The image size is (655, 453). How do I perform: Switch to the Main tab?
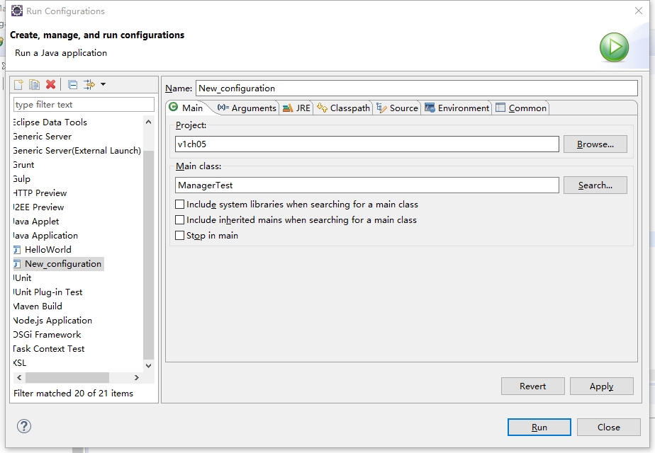pos(186,108)
